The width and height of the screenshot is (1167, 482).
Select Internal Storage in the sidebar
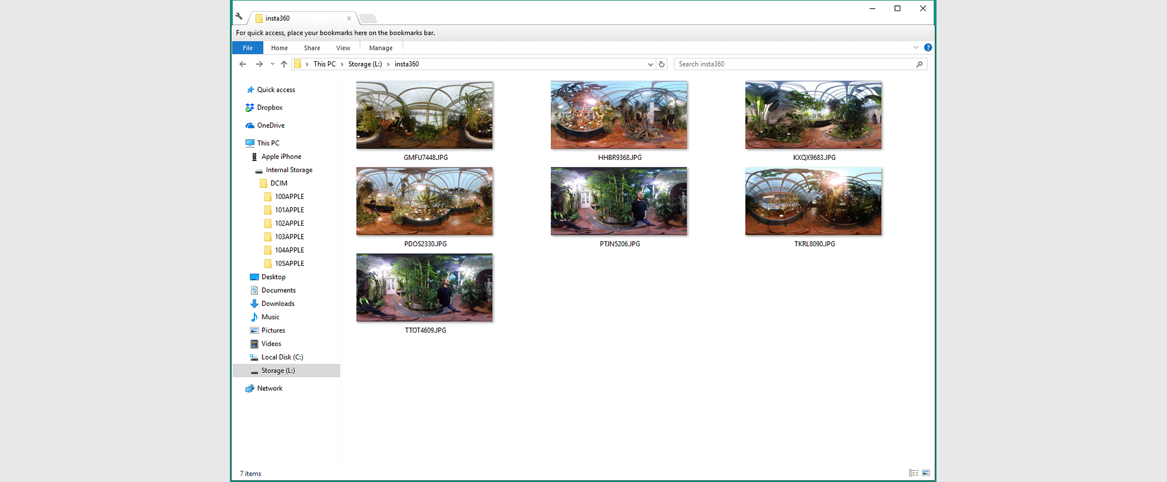(284, 170)
